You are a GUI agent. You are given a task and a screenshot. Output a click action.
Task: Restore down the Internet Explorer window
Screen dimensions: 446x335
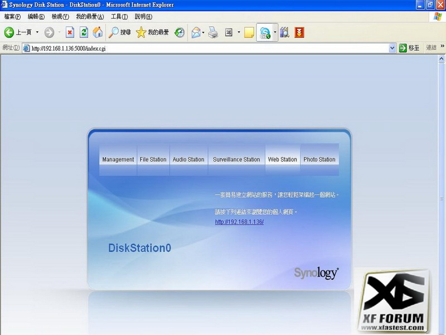pos(430,5)
